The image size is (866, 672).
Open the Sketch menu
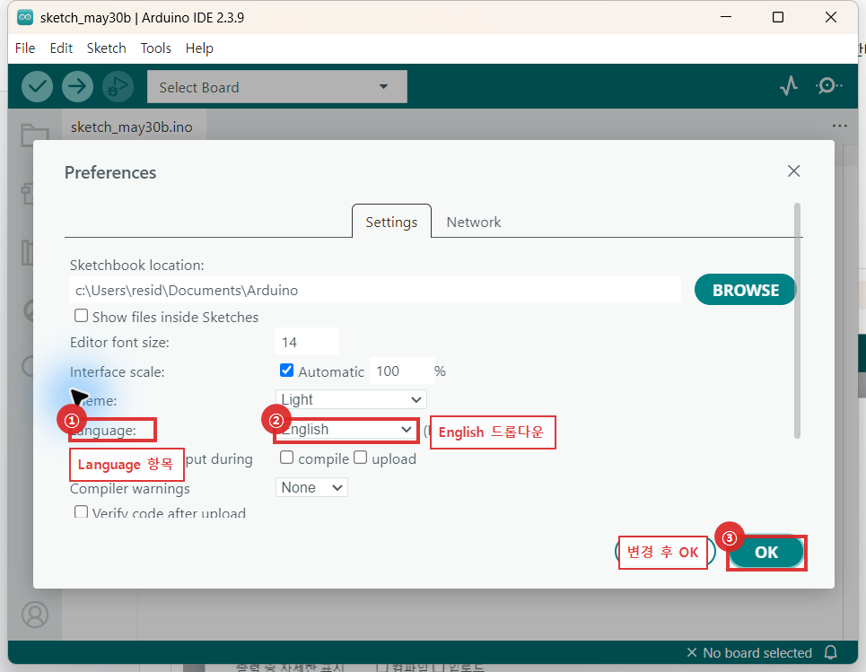click(x=106, y=48)
